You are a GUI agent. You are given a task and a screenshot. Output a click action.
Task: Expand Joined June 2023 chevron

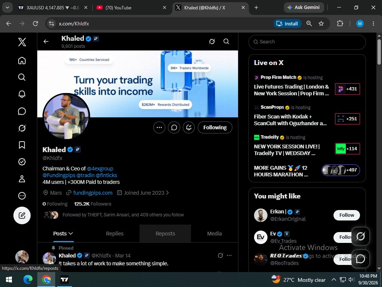click(x=167, y=193)
